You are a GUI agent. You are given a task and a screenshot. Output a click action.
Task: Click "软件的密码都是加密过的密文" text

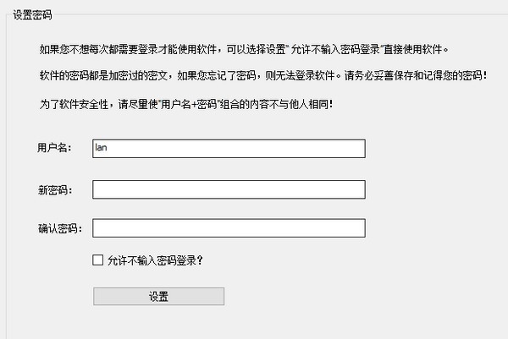point(103,76)
